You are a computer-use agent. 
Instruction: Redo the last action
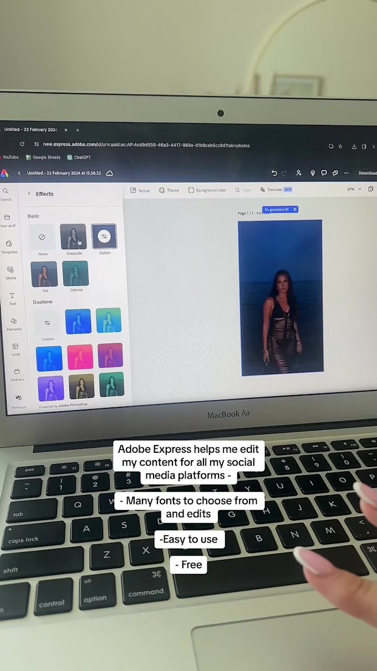click(284, 173)
